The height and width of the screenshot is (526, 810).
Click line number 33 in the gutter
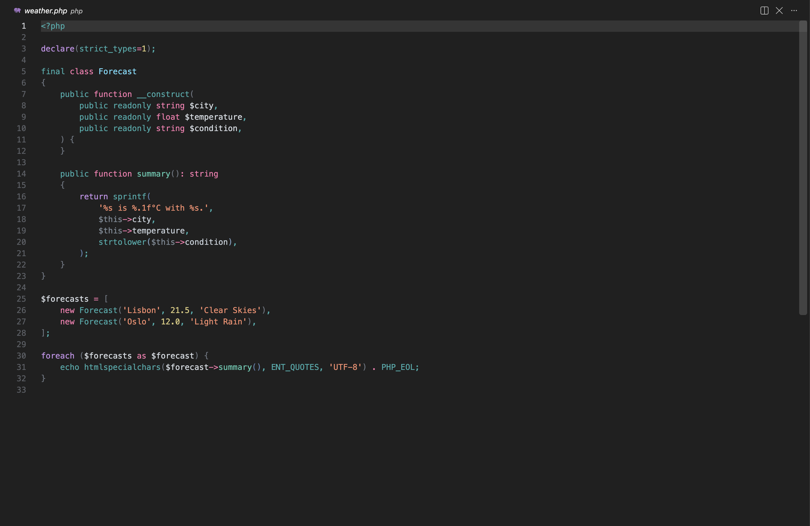click(x=21, y=390)
